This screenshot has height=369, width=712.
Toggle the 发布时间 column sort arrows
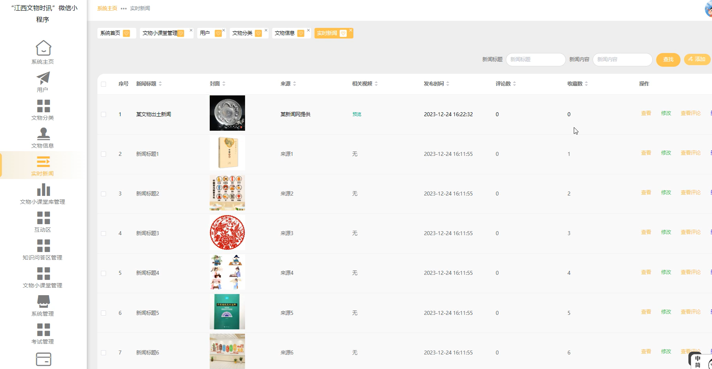(x=448, y=83)
